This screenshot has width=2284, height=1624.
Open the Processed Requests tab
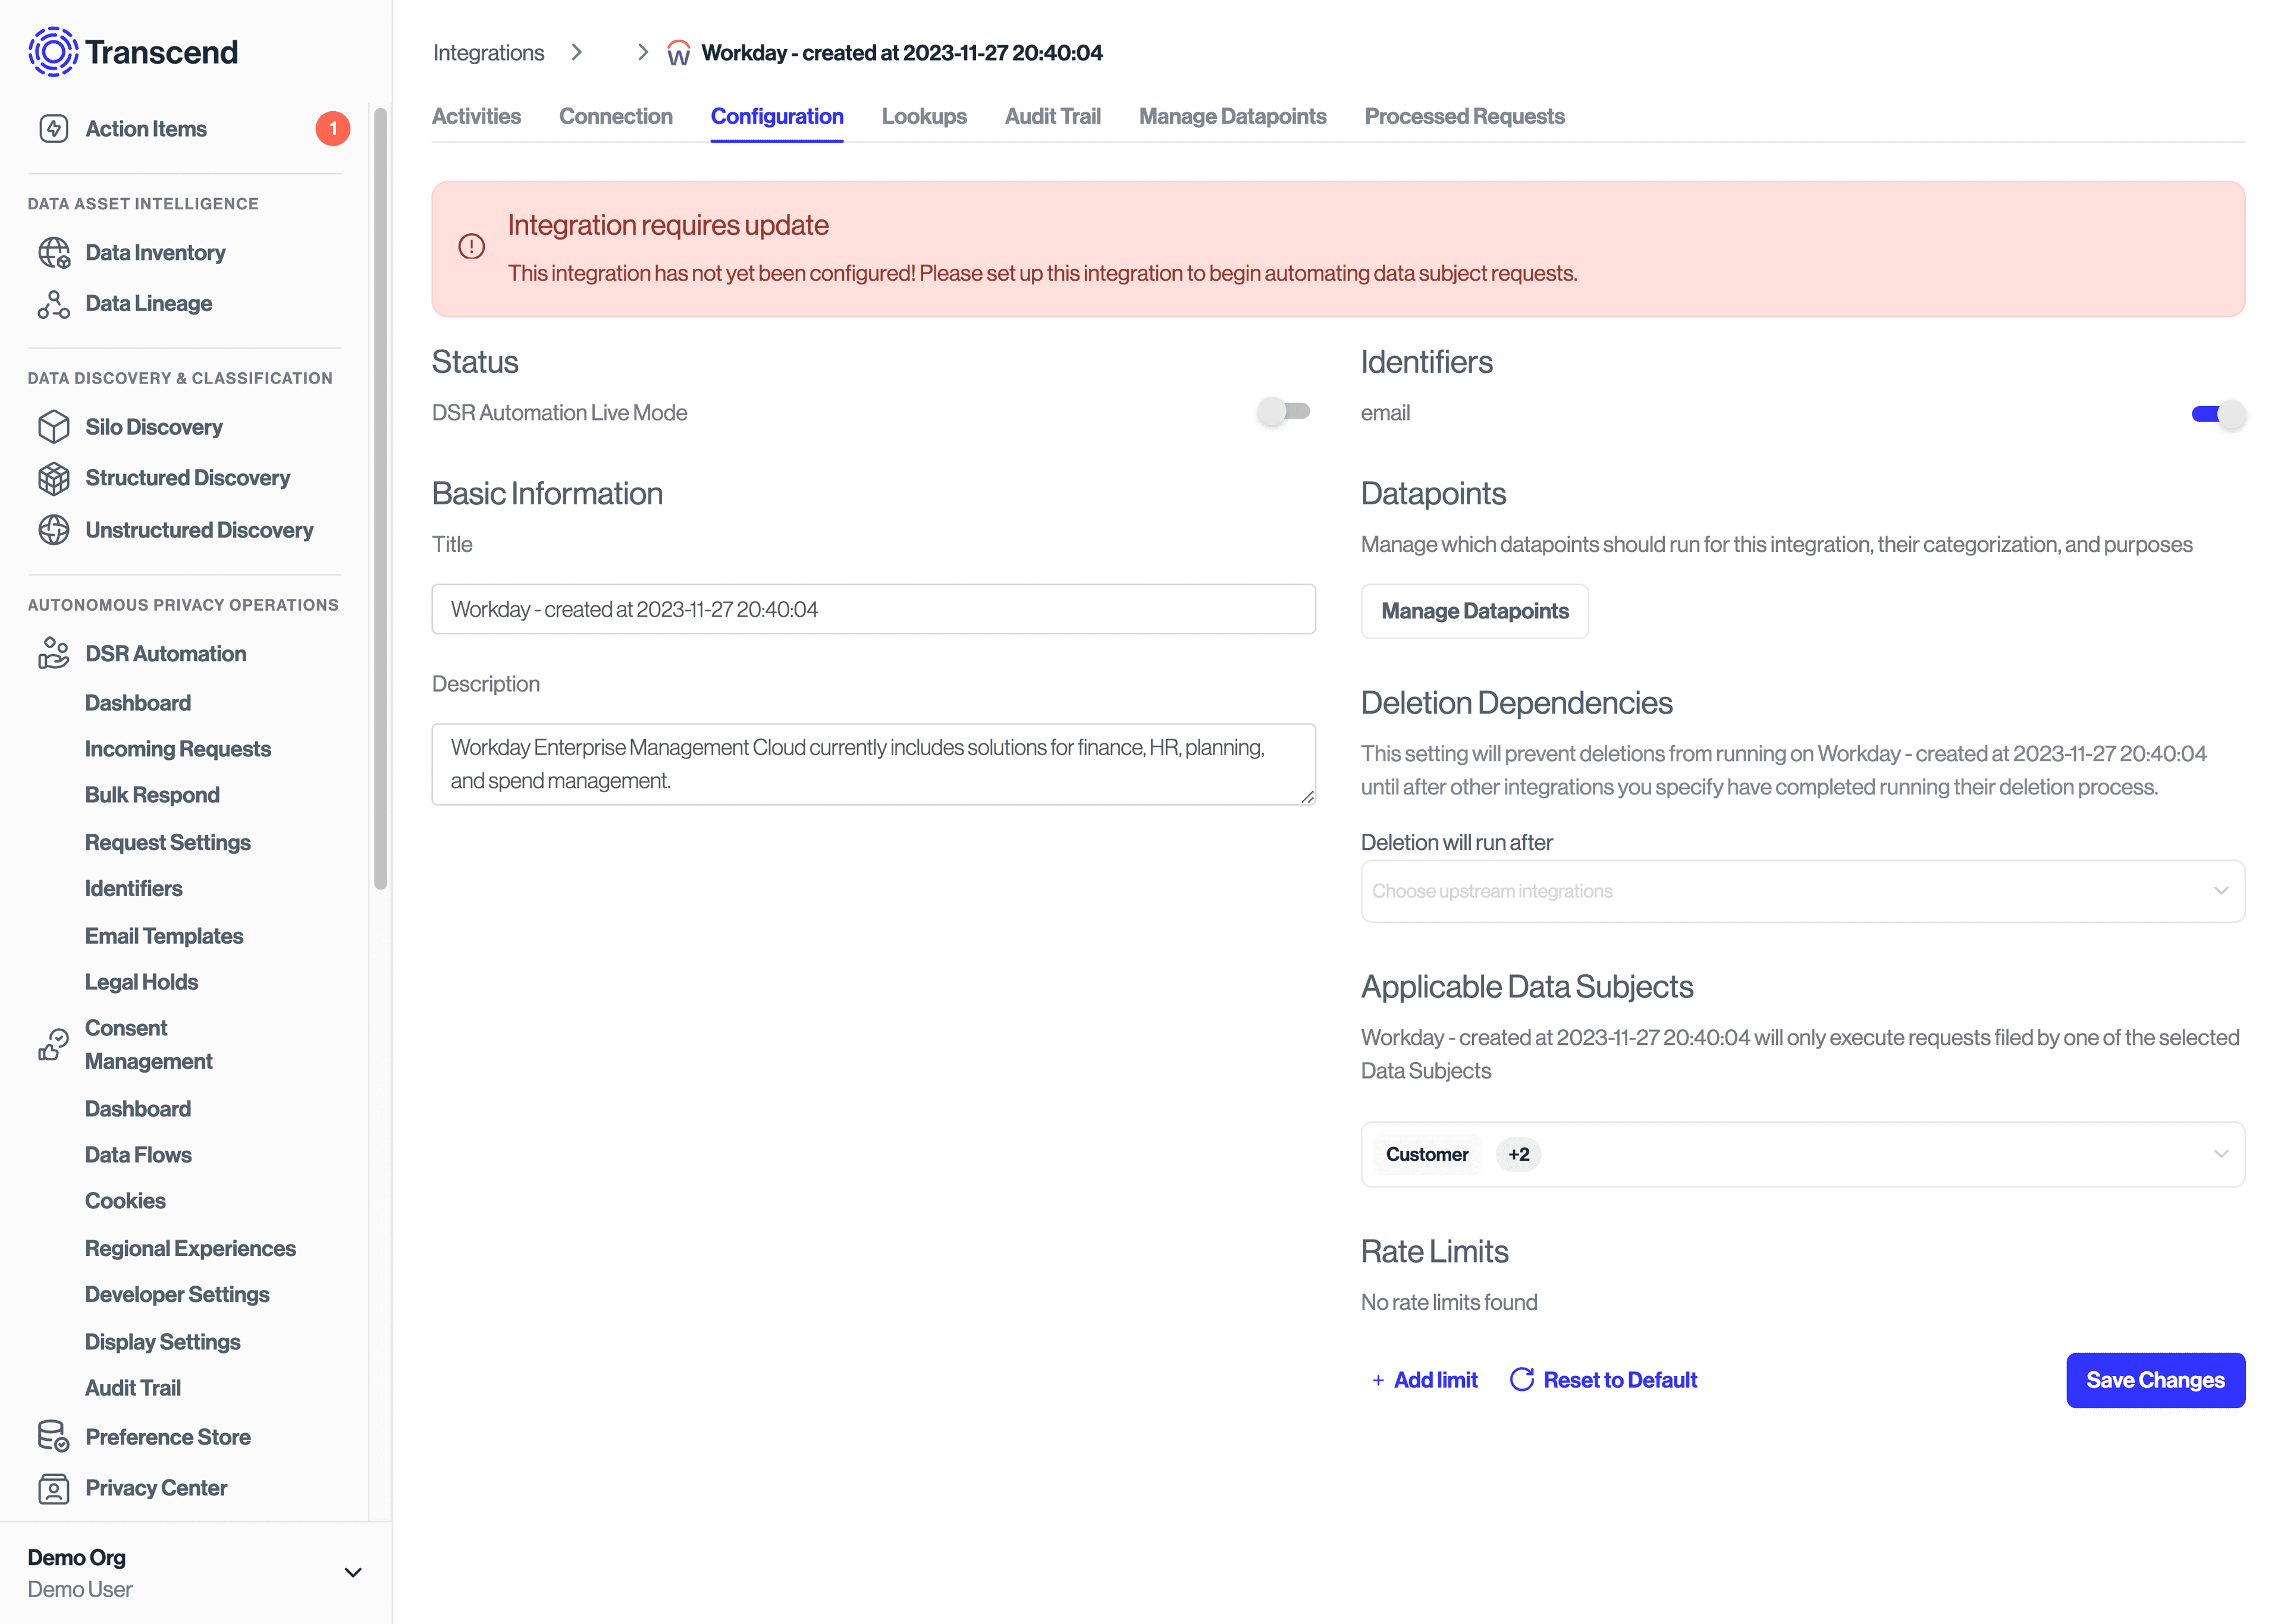[x=1464, y=116]
